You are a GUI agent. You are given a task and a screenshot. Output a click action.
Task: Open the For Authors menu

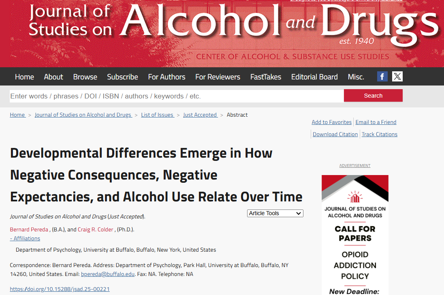[166, 77]
